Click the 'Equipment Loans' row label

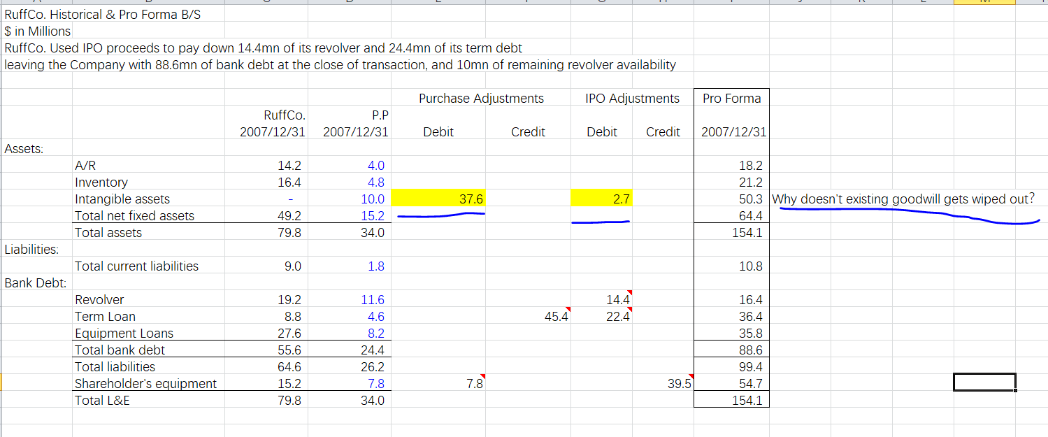(124, 333)
